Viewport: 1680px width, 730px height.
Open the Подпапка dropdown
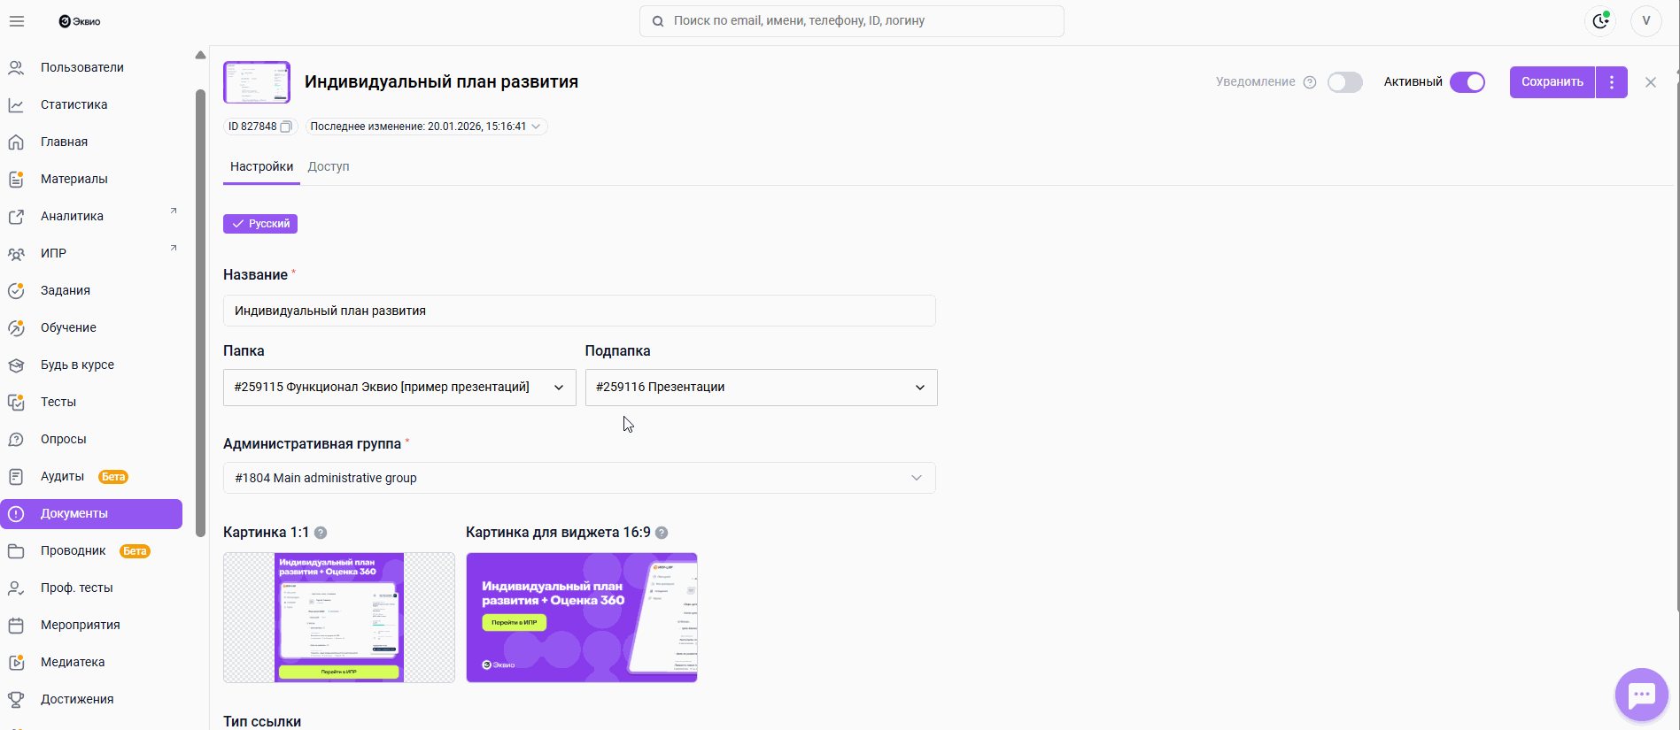[761, 388]
